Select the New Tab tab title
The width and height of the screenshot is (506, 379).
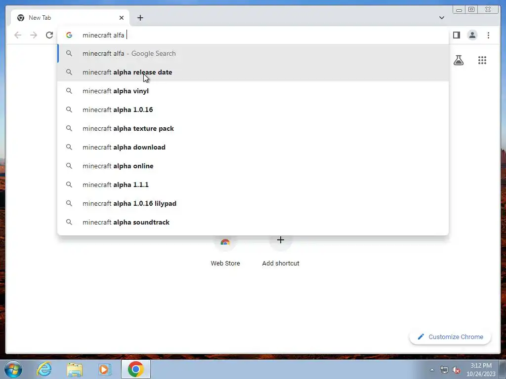click(40, 18)
